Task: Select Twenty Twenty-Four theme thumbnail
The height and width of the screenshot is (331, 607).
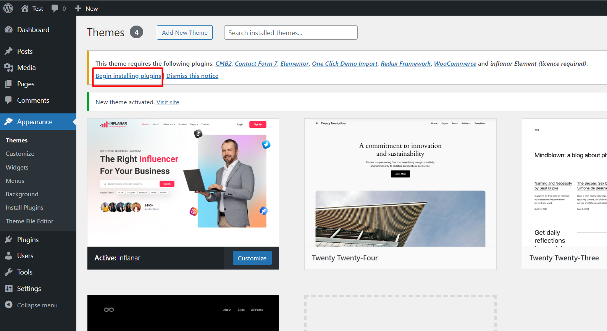Action: click(x=400, y=182)
